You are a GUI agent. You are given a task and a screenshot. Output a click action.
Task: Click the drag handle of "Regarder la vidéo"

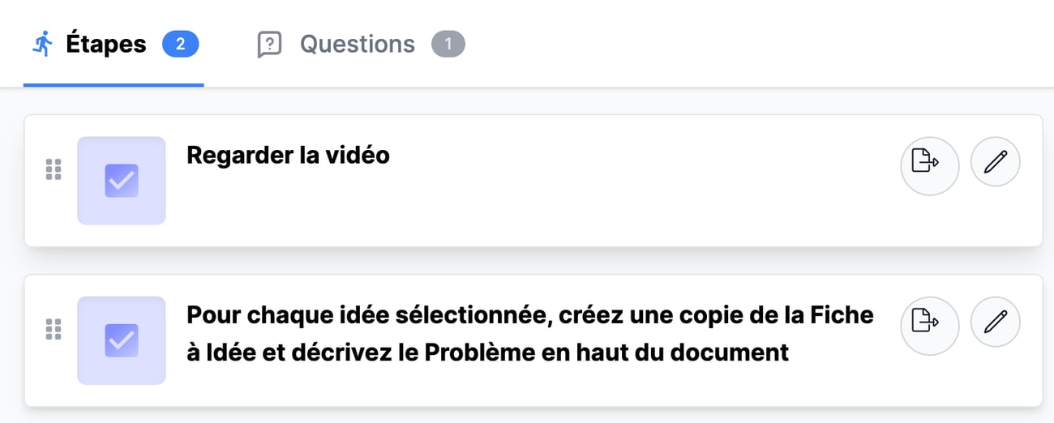[54, 169]
